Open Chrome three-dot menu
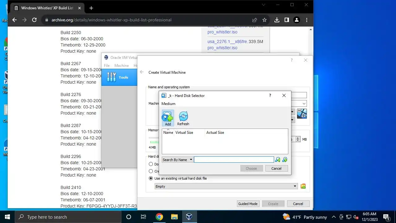 307,20
